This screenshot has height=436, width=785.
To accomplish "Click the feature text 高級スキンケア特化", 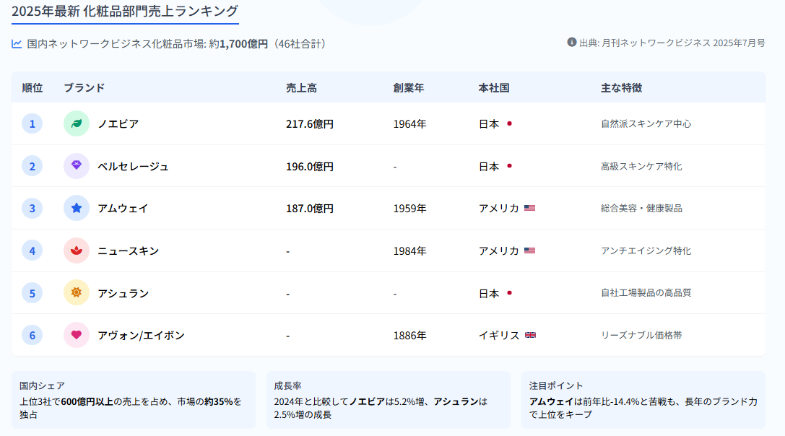I will pos(641,166).
